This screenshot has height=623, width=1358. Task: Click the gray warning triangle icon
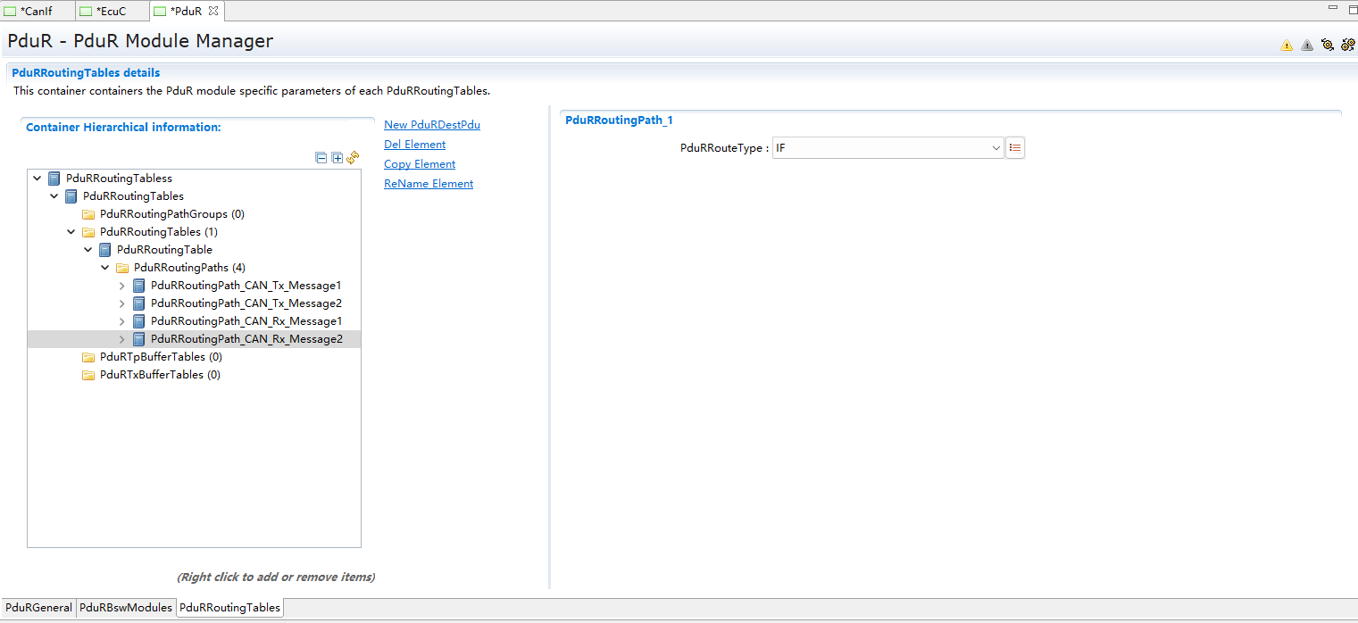(x=1307, y=46)
